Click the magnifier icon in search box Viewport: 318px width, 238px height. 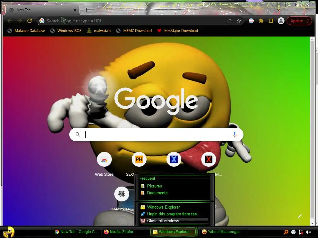coord(78,134)
